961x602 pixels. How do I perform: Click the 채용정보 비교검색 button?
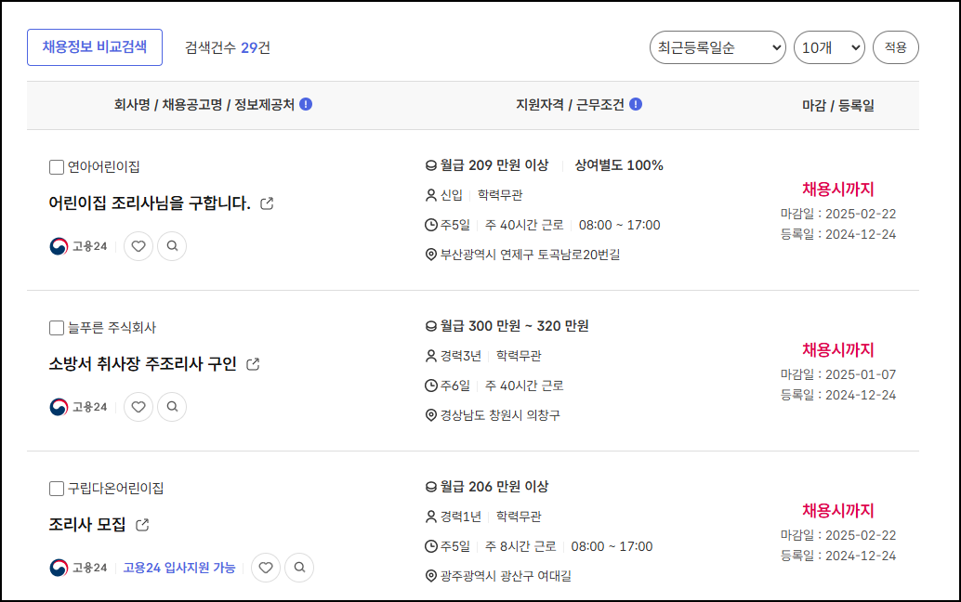pyautogui.click(x=94, y=46)
